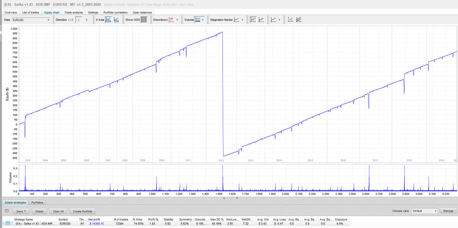
Task: Select the Equity chart tab
Action: point(52,12)
